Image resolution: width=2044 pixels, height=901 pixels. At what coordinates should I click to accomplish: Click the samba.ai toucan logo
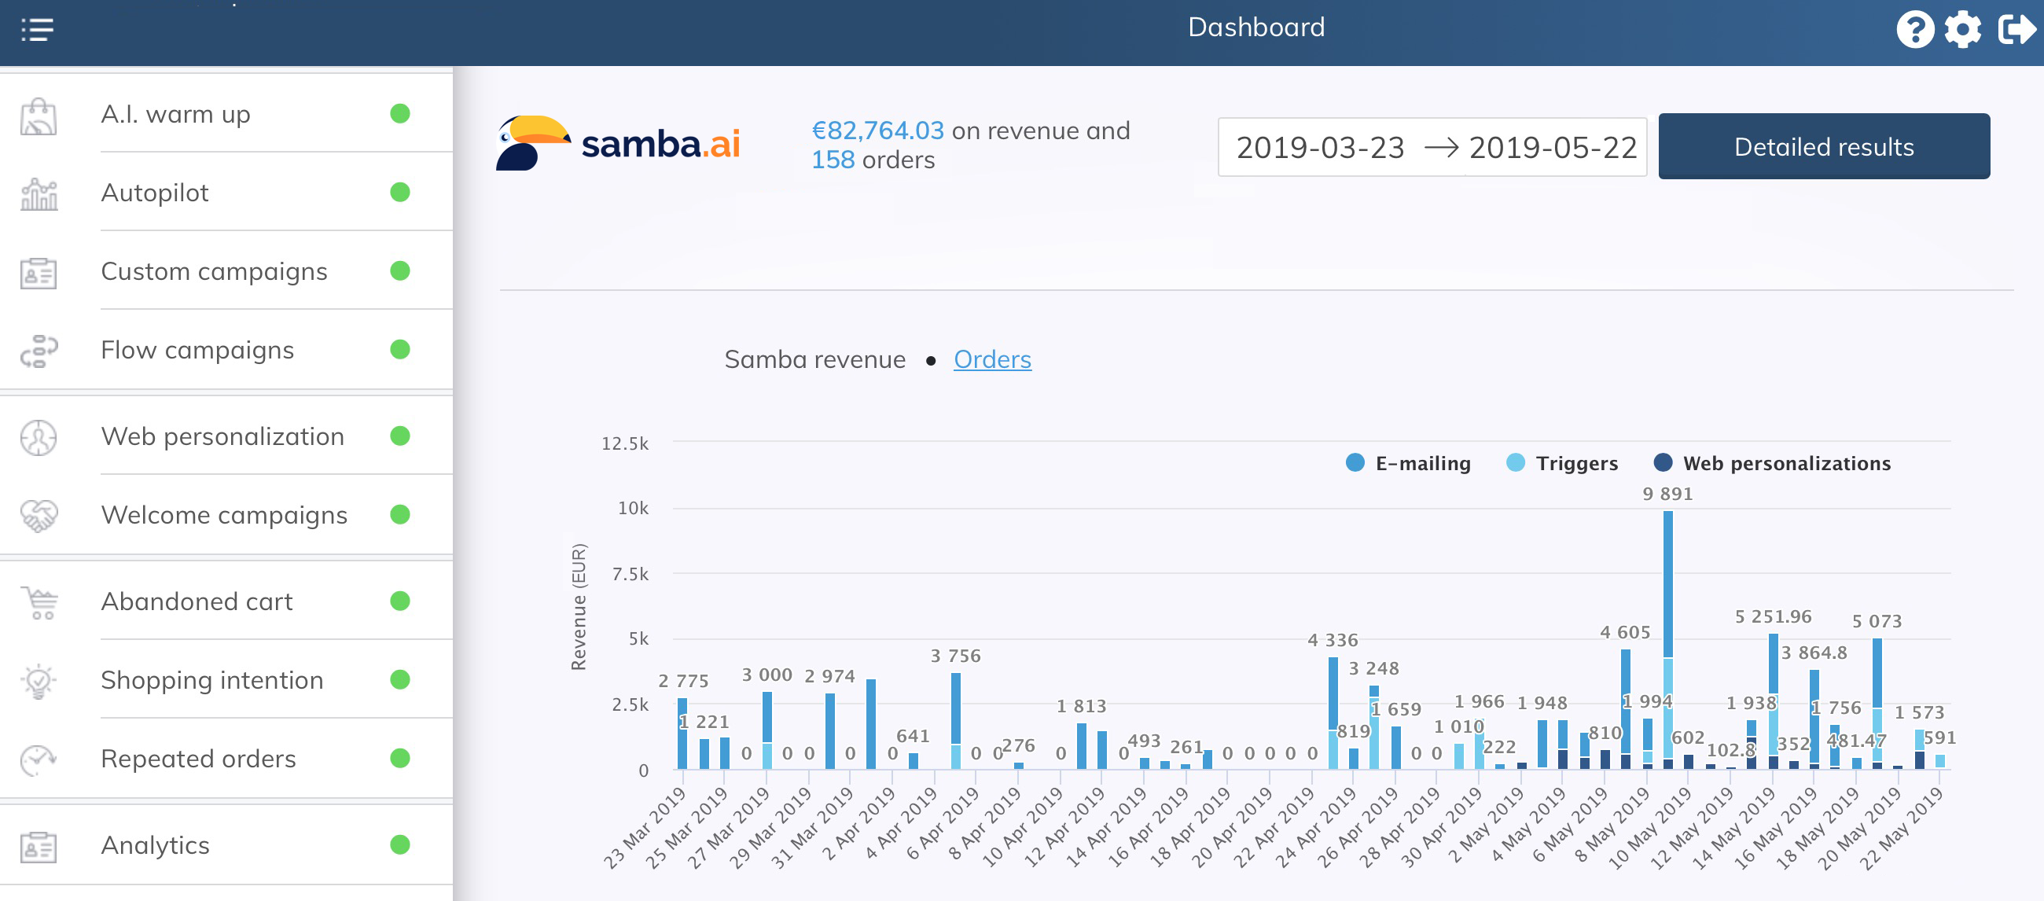point(533,145)
